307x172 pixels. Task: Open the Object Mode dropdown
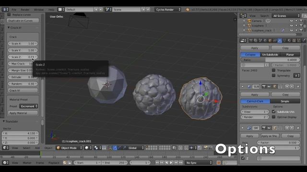[x=69, y=148]
